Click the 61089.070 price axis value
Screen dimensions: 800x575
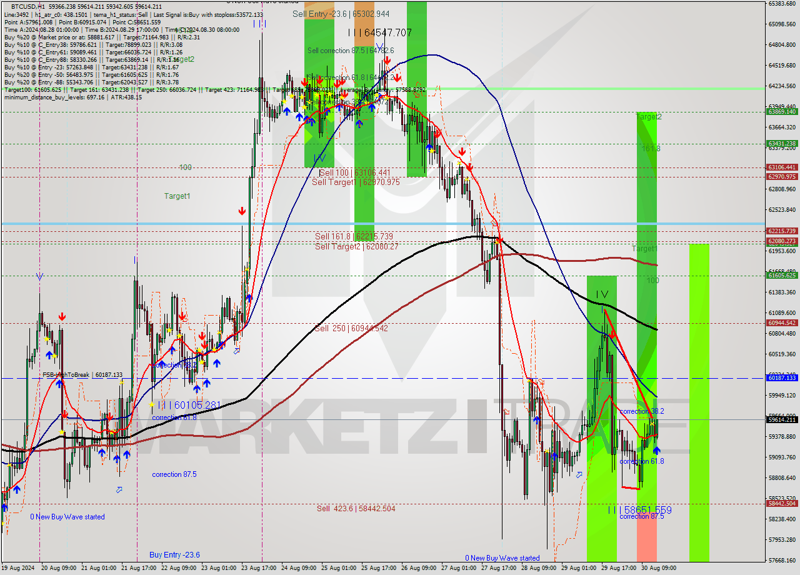click(x=782, y=313)
